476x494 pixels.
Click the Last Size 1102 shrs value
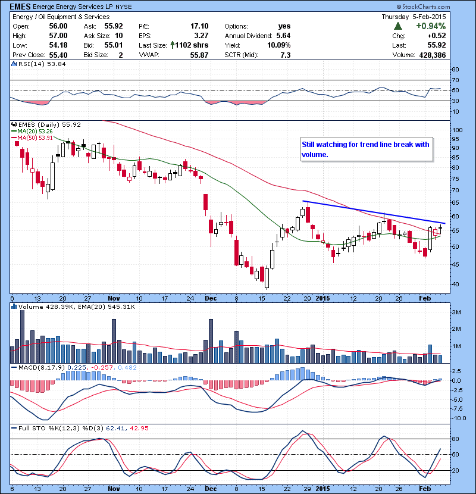(192, 45)
